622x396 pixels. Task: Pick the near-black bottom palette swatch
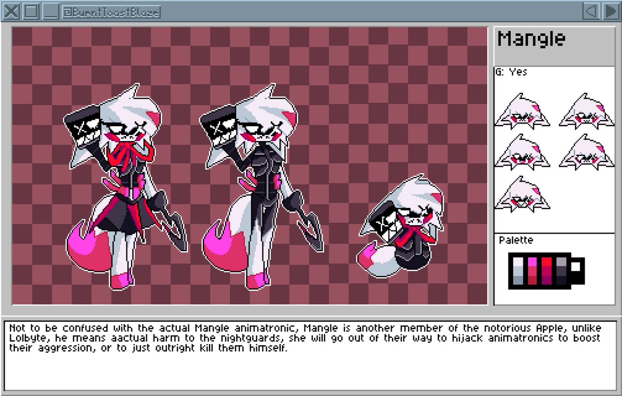561,280
